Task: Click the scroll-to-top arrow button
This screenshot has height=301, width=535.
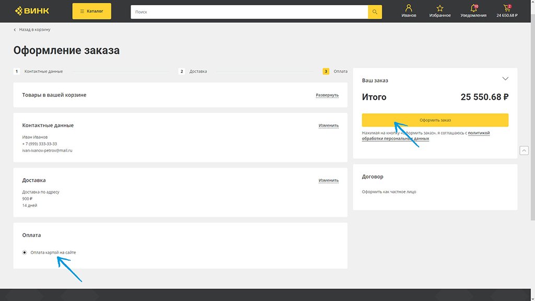Action: point(524,150)
